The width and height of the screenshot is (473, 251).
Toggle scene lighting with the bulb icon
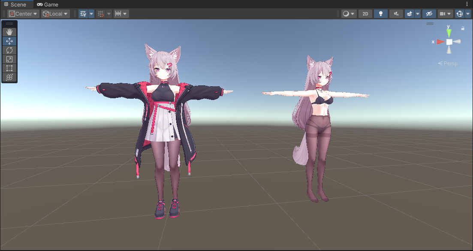pos(380,14)
